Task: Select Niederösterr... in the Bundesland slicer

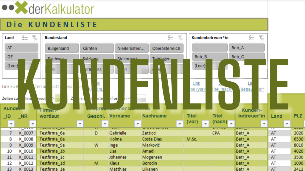Action: pyautogui.click(x=131, y=48)
